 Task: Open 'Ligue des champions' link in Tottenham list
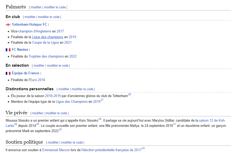click(48, 37)
